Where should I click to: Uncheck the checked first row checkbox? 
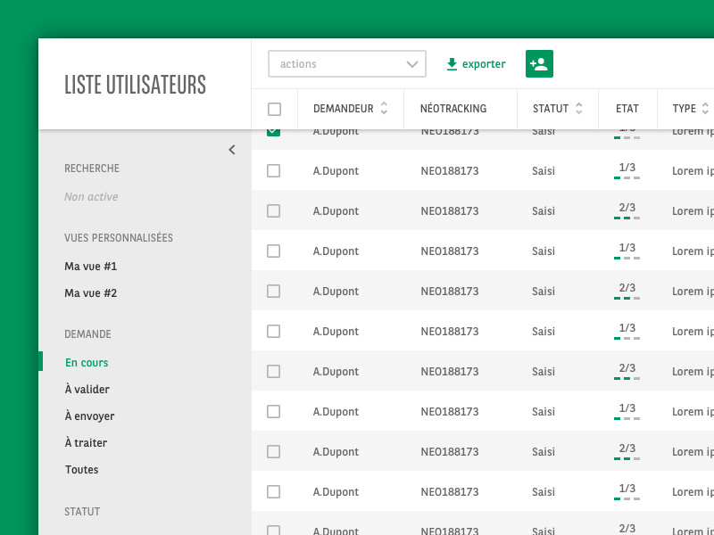[x=274, y=132]
